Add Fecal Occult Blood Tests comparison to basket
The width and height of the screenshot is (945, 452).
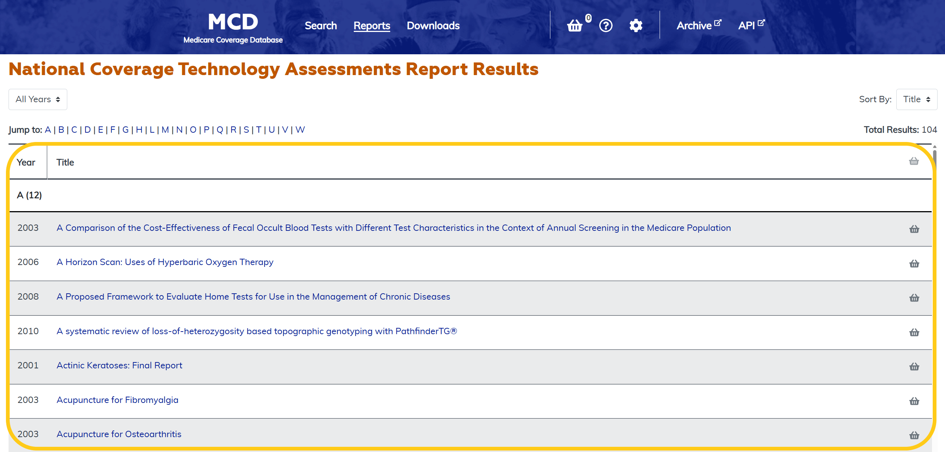click(914, 229)
